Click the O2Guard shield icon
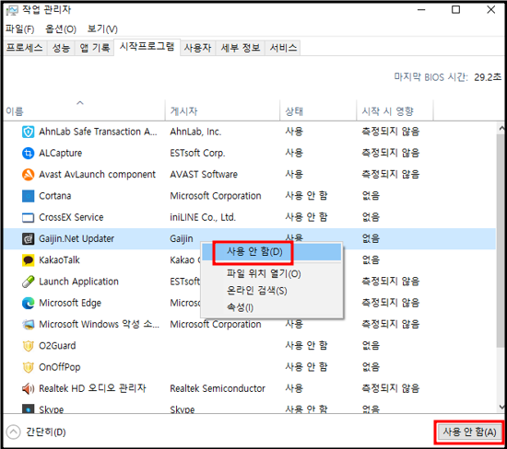 pyautogui.click(x=29, y=346)
